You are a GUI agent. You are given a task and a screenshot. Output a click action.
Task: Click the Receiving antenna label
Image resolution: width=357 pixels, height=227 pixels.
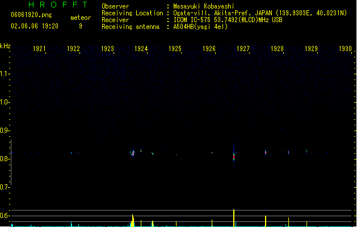click(131, 27)
